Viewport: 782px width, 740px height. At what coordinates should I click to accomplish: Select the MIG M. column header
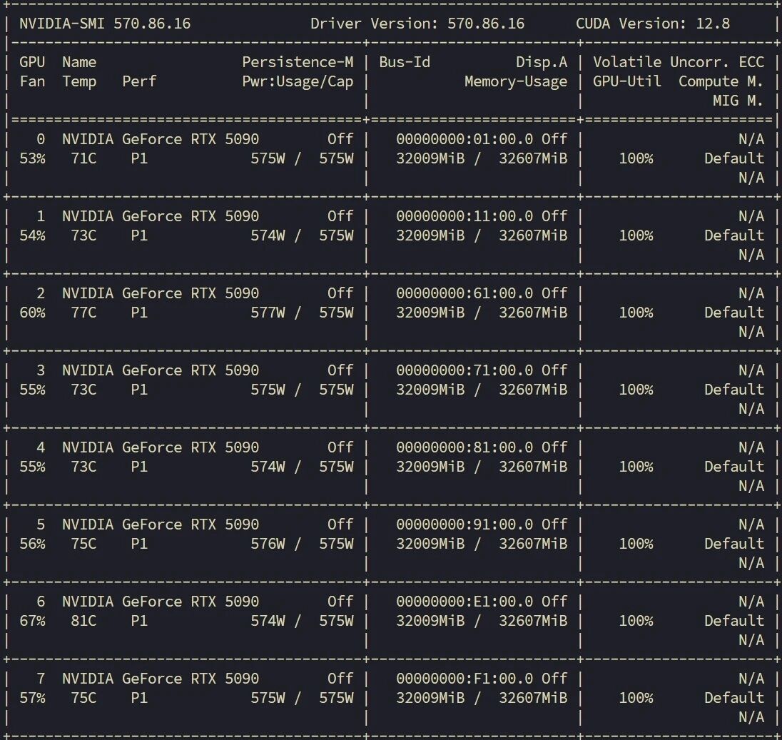pos(737,101)
